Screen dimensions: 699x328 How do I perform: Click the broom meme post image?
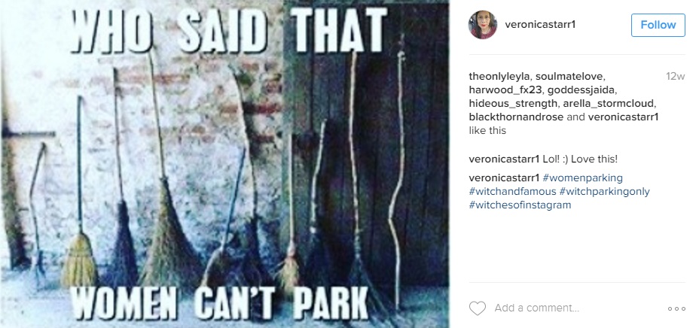224,164
